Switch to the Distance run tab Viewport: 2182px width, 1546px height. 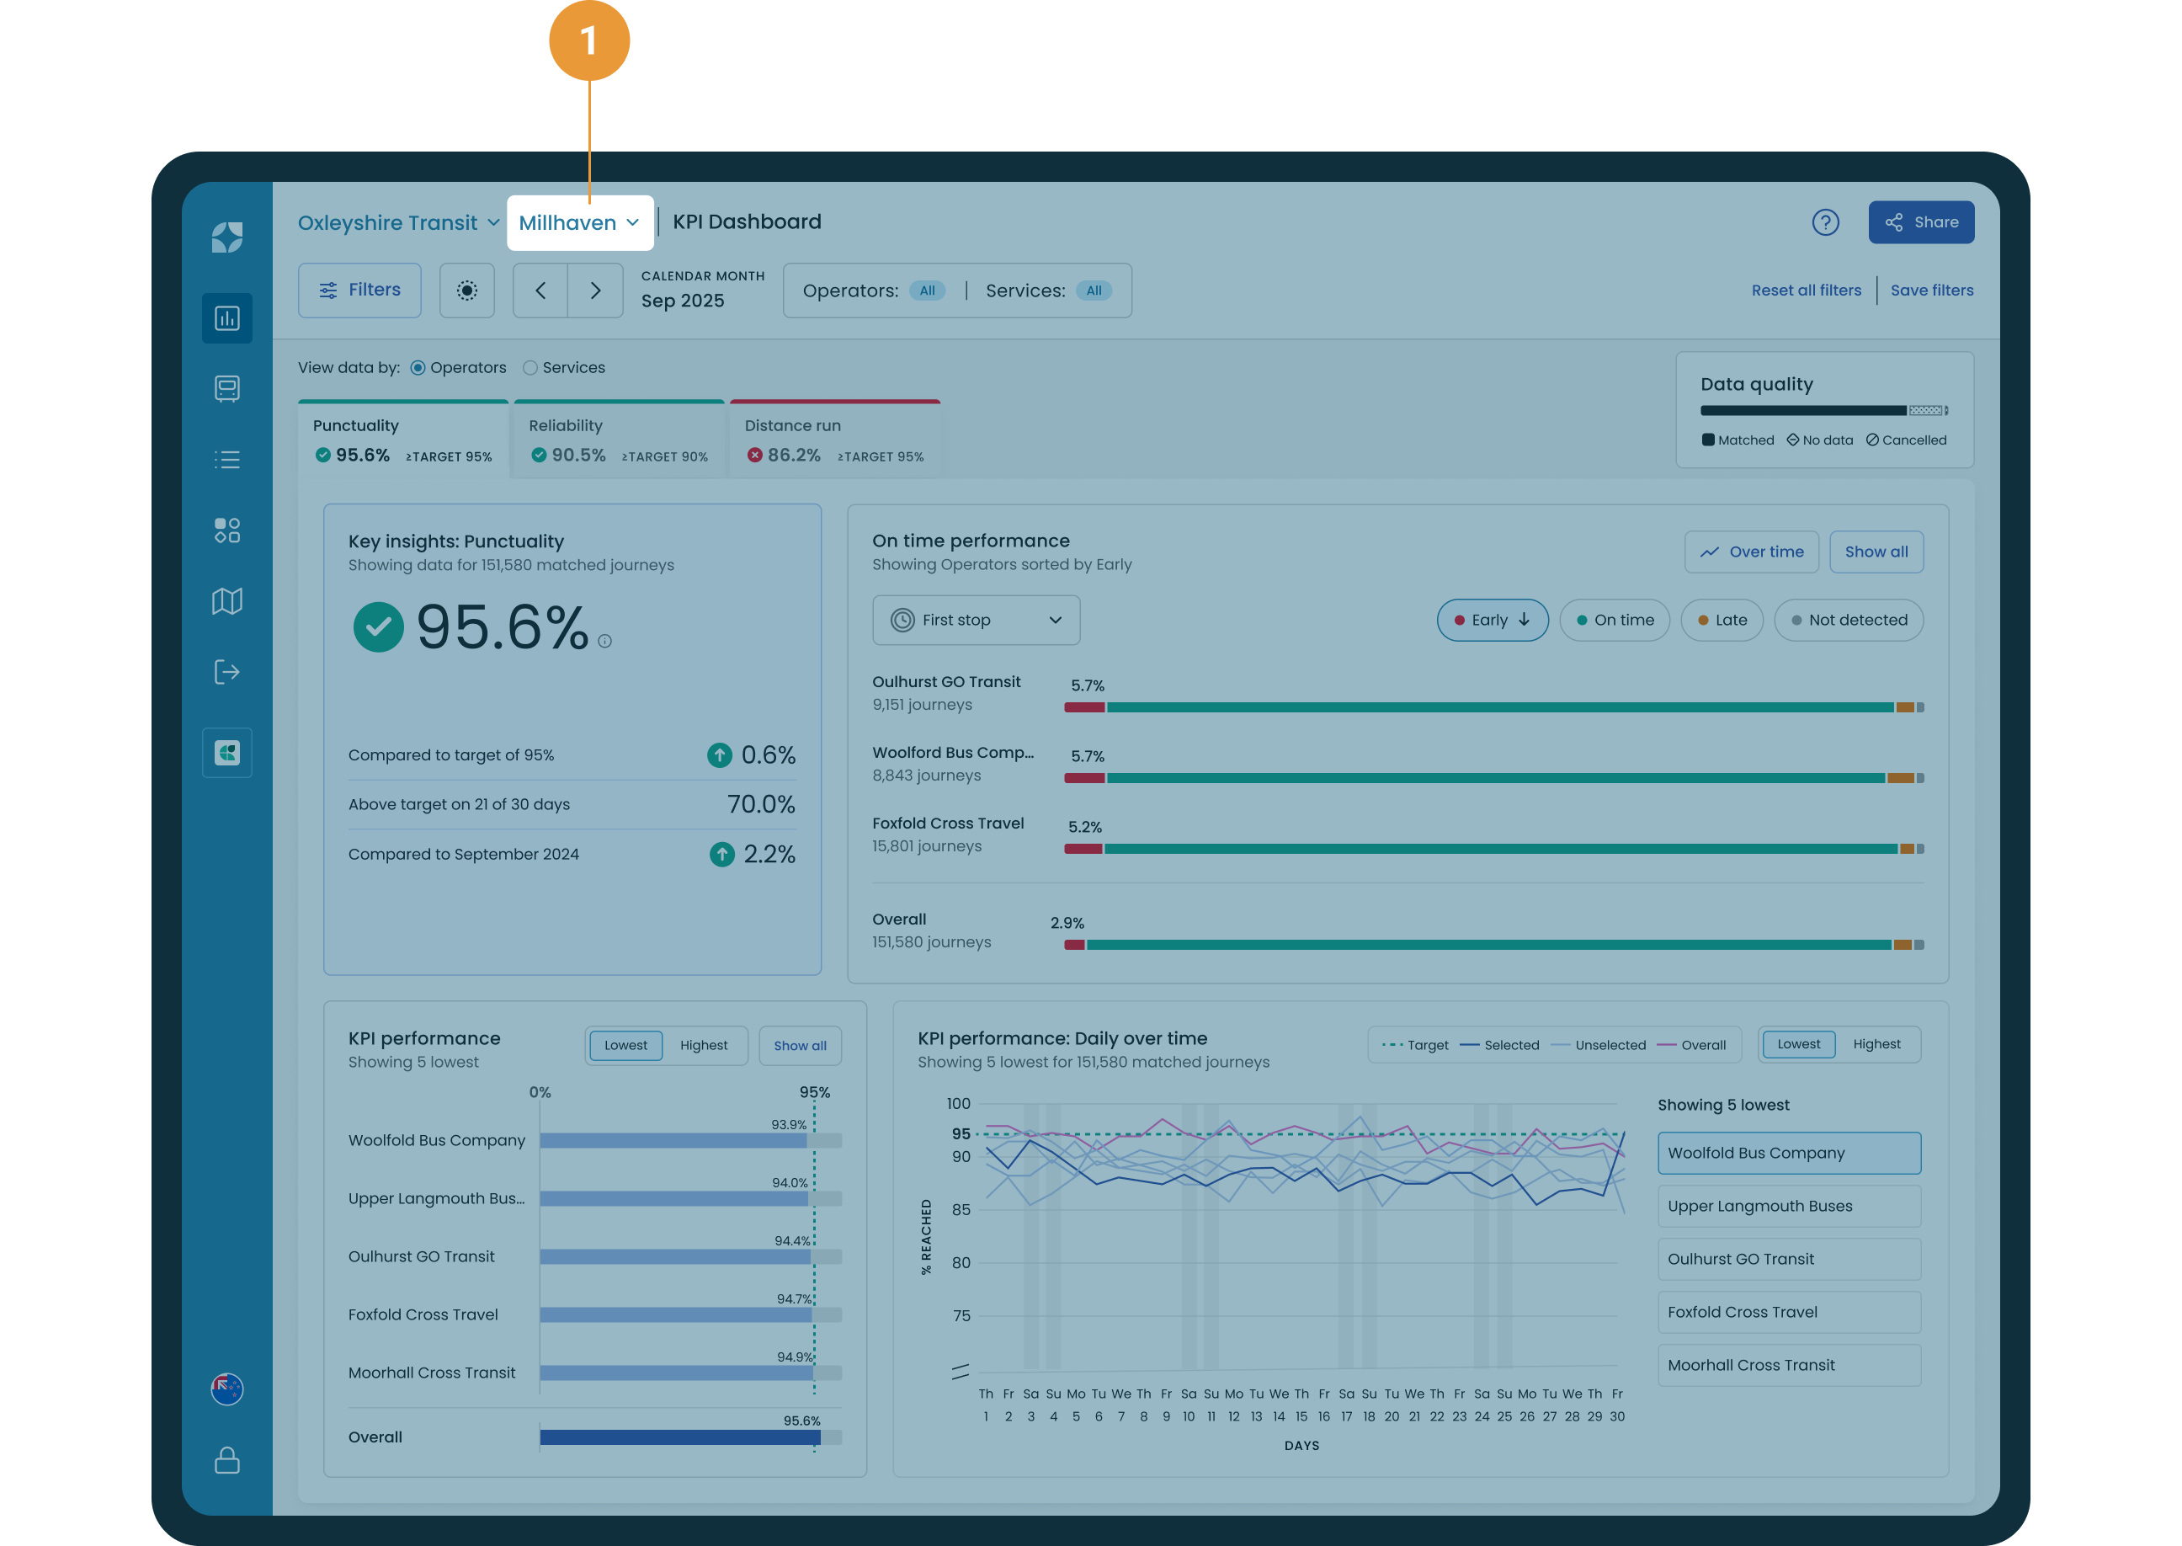(x=834, y=440)
